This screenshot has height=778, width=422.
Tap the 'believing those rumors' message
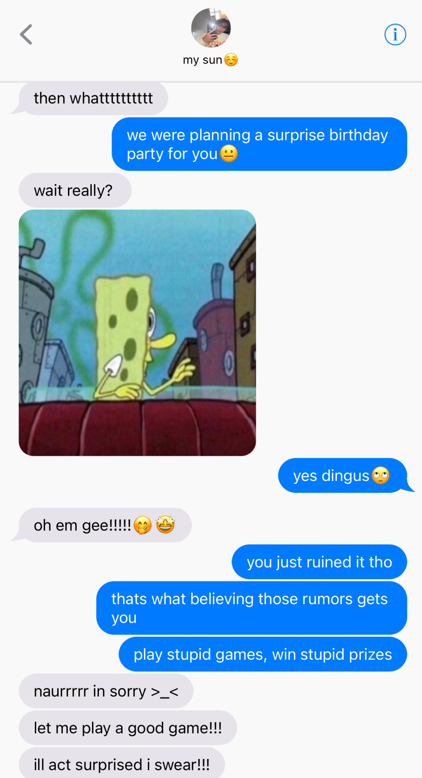(252, 608)
